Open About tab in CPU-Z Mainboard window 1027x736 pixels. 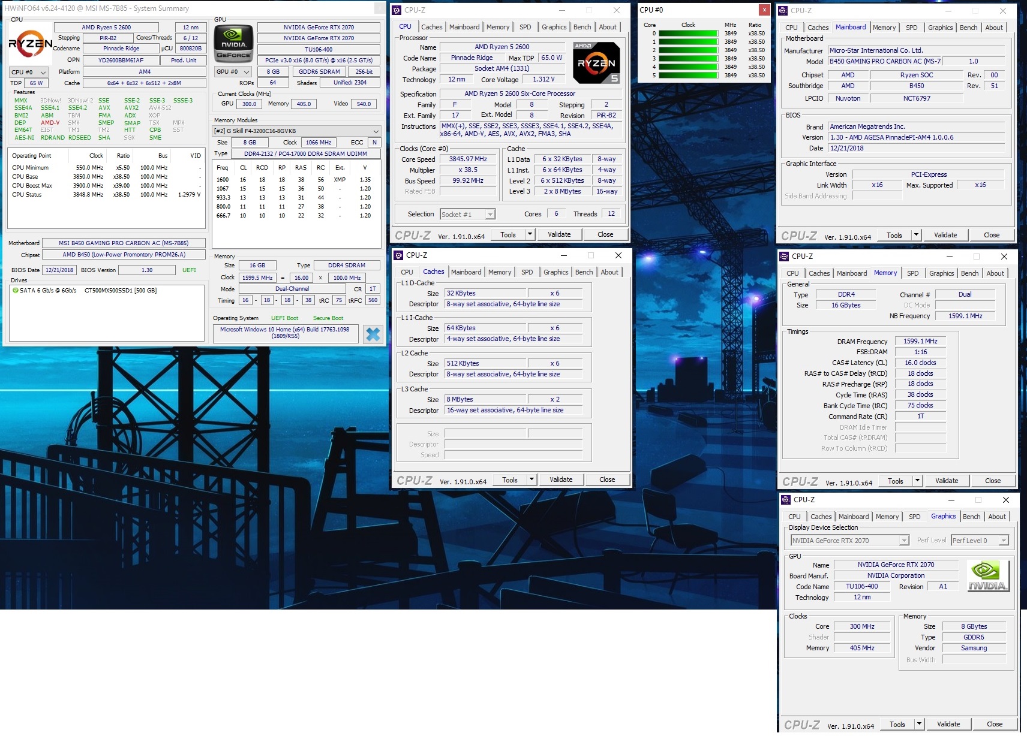[994, 28]
